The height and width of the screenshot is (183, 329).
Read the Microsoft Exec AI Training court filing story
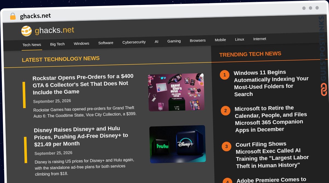(272, 155)
